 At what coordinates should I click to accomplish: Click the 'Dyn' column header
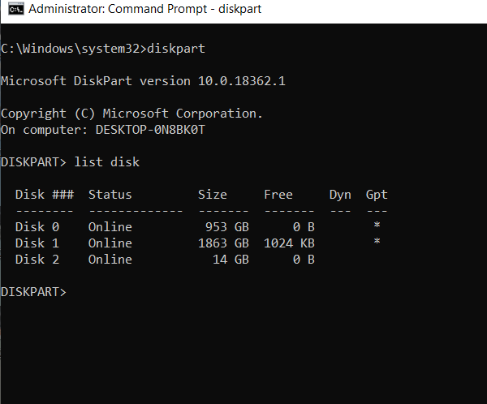(340, 195)
